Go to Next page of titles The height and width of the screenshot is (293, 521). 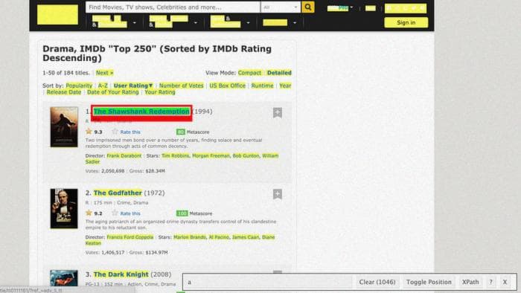(104, 73)
